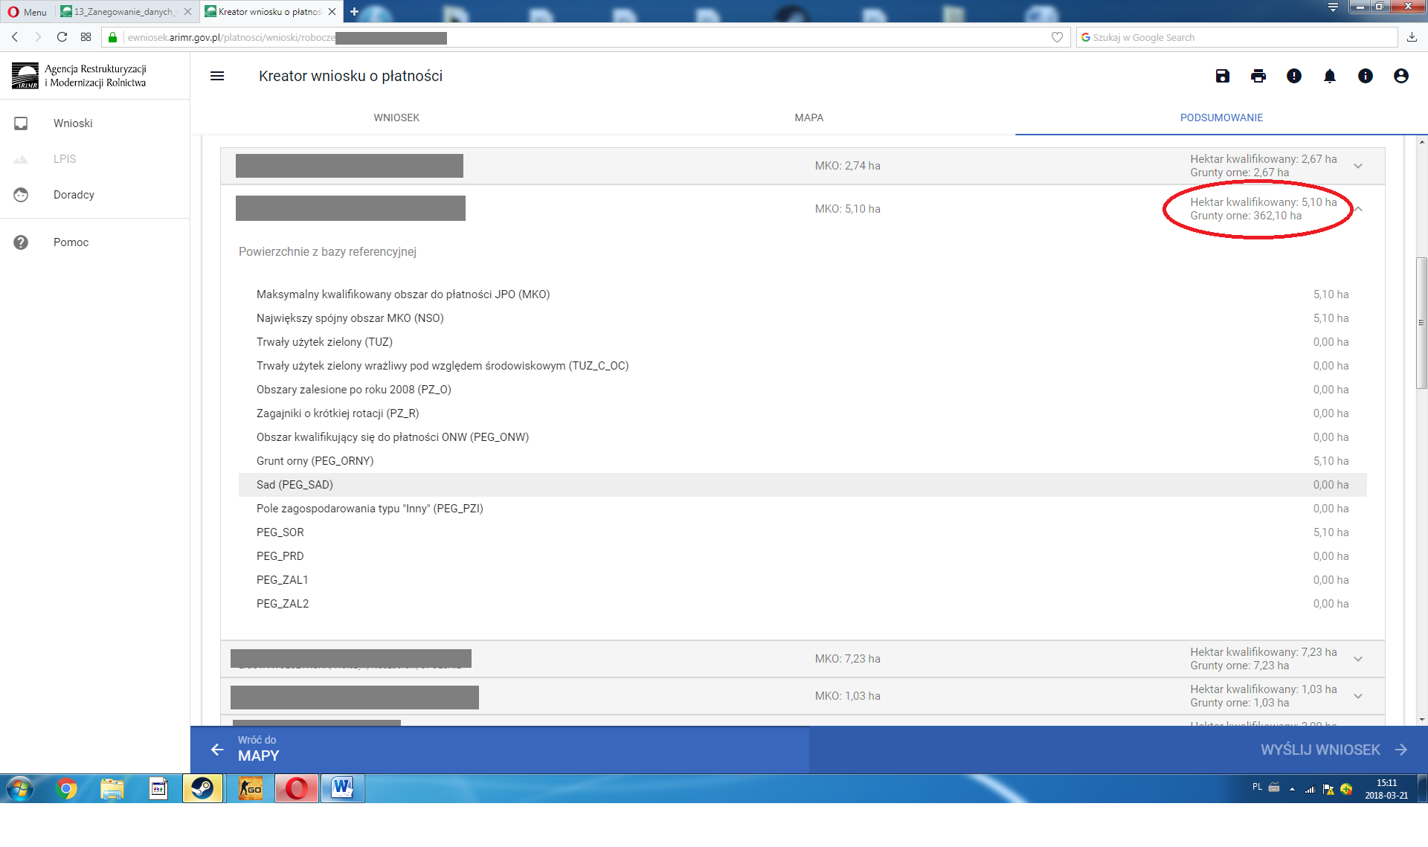The height and width of the screenshot is (847, 1428).
Task: Expand the MKO 7,23 ha parcel row
Action: coord(1357,659)
